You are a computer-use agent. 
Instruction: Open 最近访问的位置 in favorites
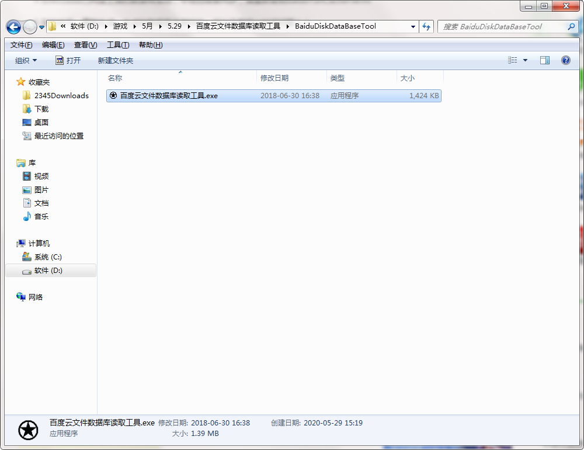59,136
